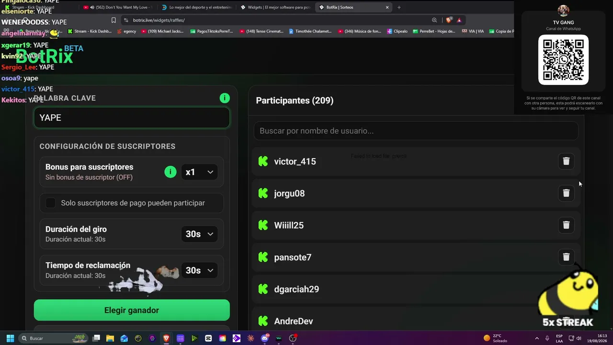Click the info icon next to Palabra Clave

click(x=225, y=98)
